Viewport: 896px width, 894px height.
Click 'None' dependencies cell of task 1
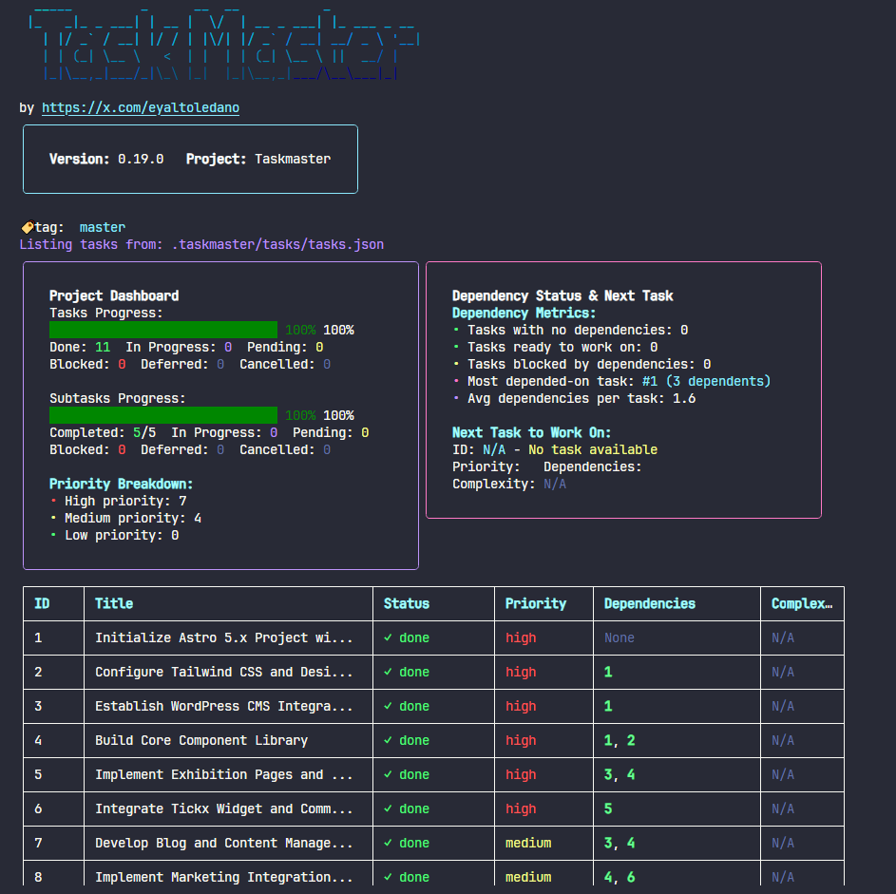point(620,638)
